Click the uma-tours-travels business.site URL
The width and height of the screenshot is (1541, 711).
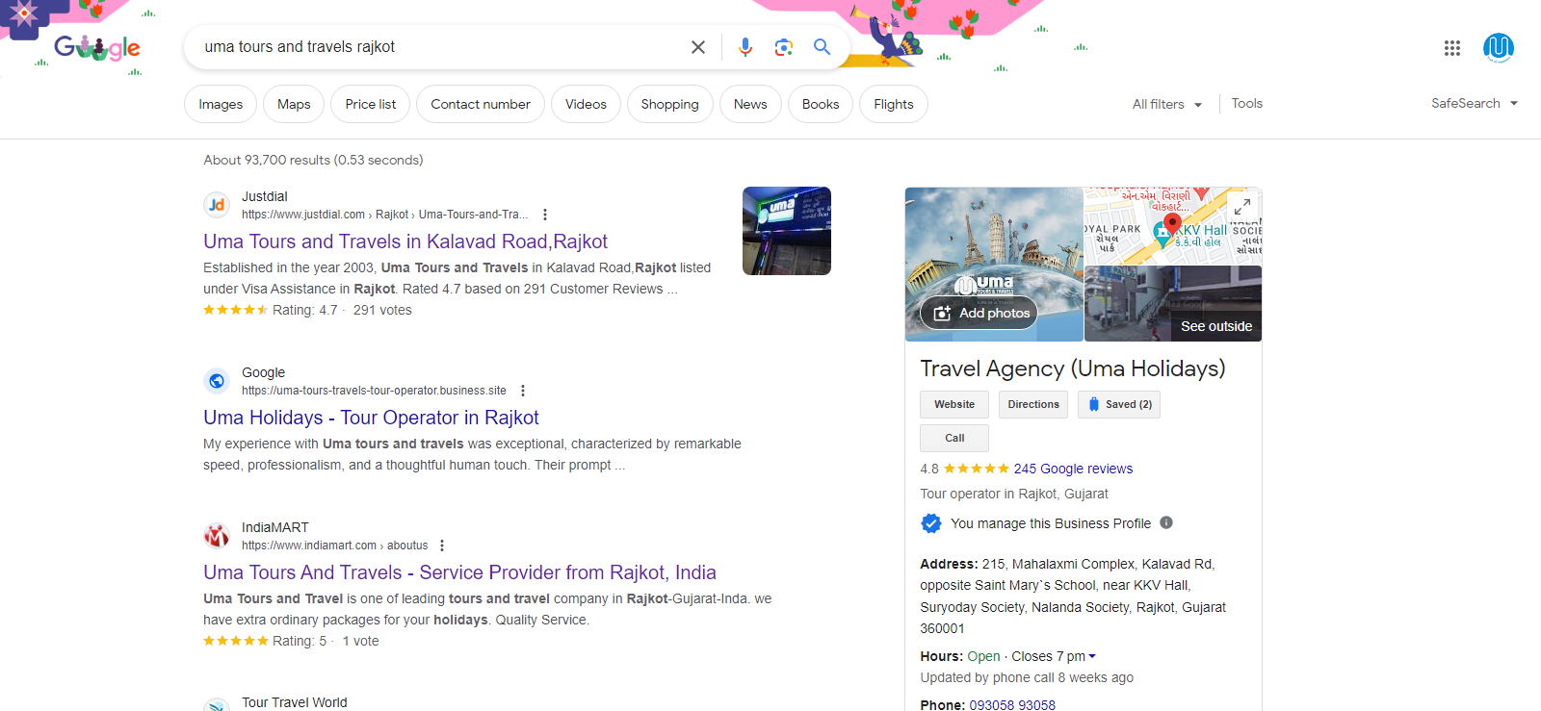(374, 391)
